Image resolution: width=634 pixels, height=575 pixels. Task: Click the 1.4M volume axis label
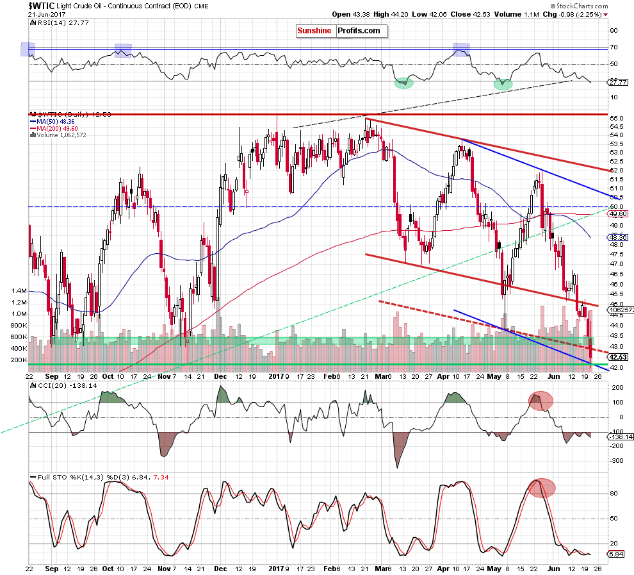[x=19, y=290]
